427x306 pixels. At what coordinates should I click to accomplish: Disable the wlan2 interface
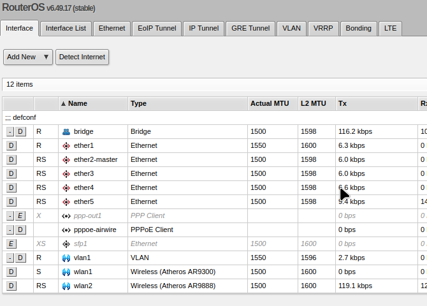click(11, 286)
